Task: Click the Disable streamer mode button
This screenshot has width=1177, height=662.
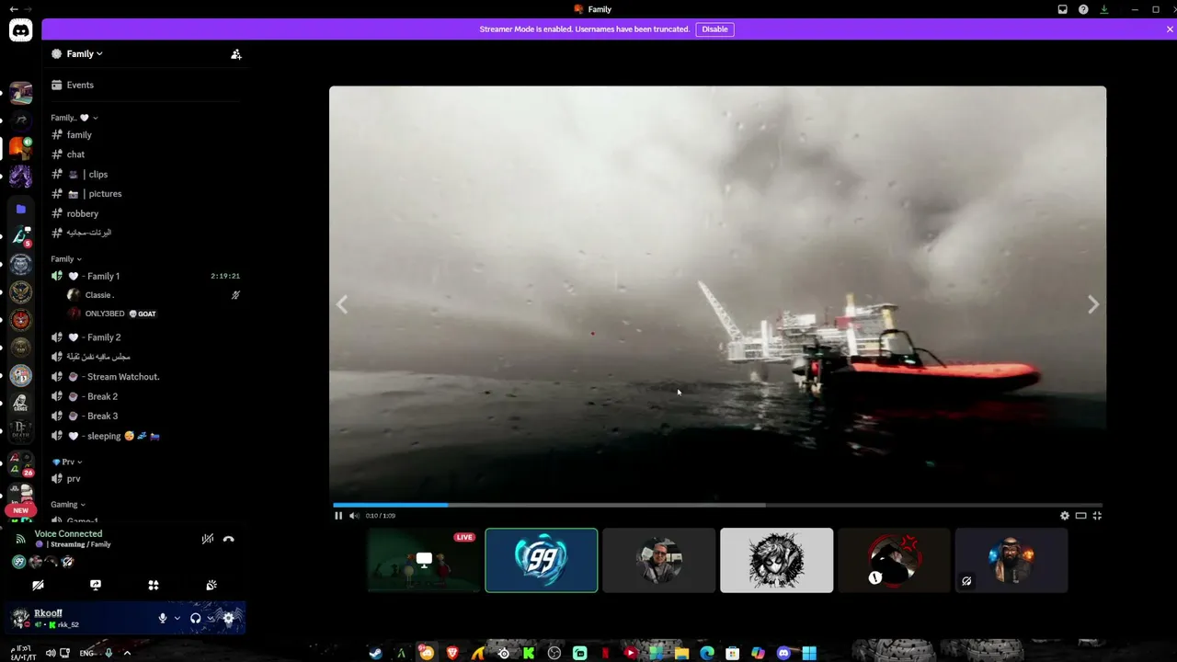Action: [714, 29]
